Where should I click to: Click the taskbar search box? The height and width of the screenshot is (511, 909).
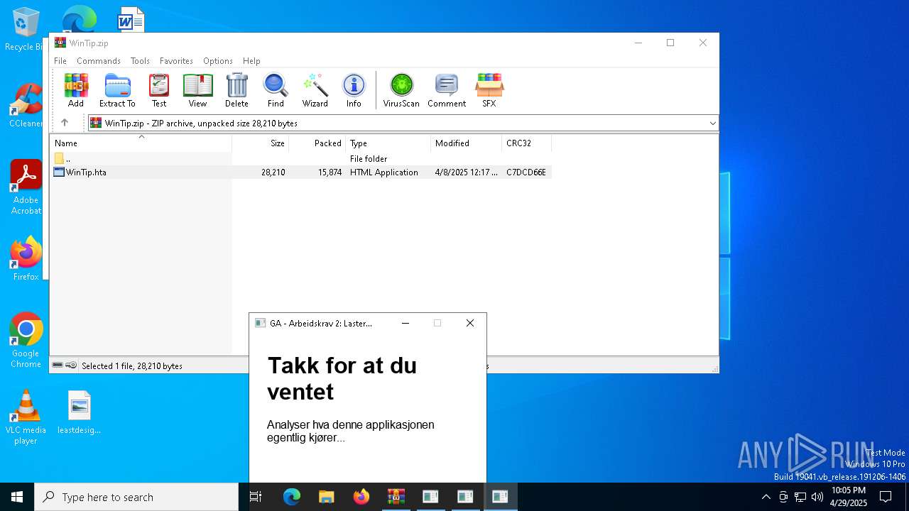point(136,497)
